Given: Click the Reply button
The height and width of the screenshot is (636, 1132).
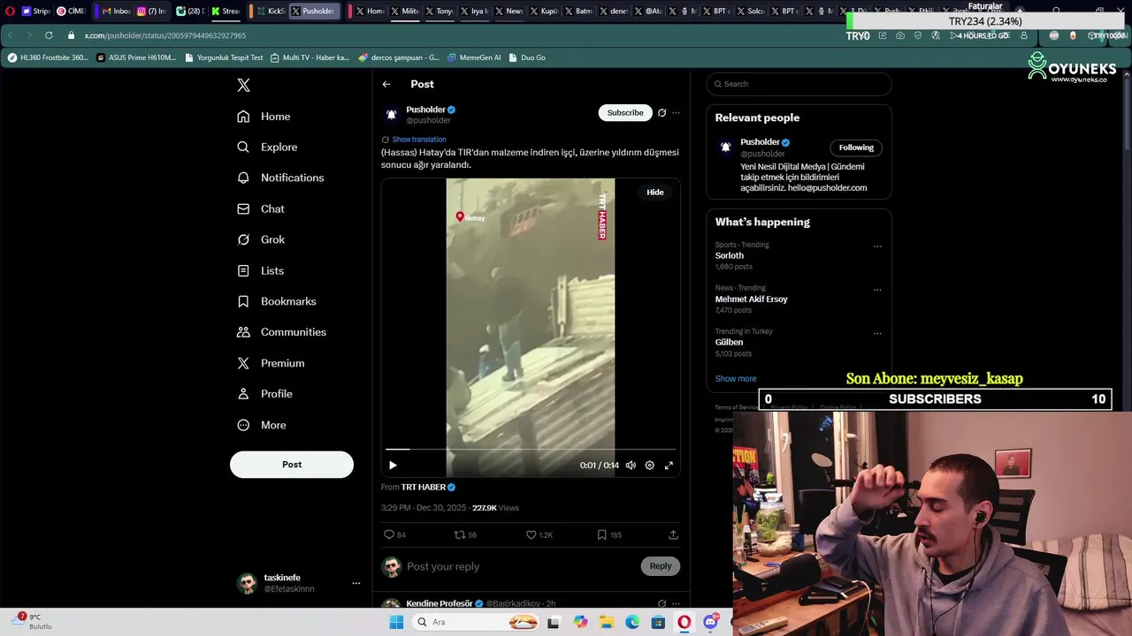Looking at the screenshot, I should (x=661, y=566).
